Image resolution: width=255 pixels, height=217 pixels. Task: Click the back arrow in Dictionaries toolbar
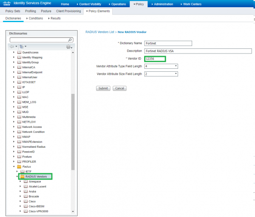(x=12, y=46)
